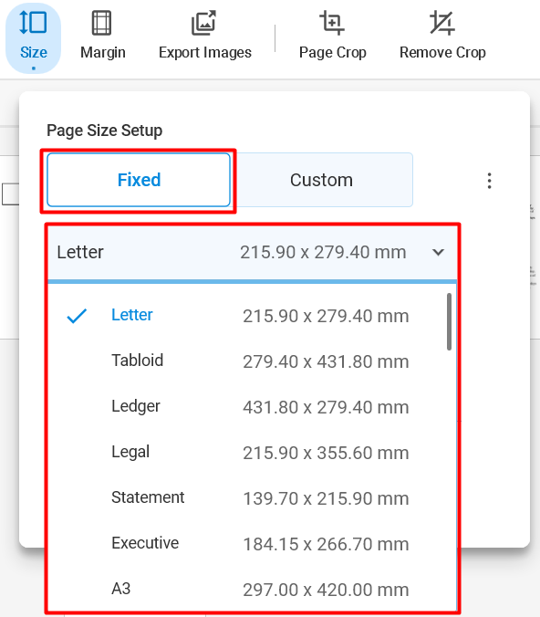Click the Size tool icon
540x617 pixels.
pyautogui.click(x=33, y=23)
